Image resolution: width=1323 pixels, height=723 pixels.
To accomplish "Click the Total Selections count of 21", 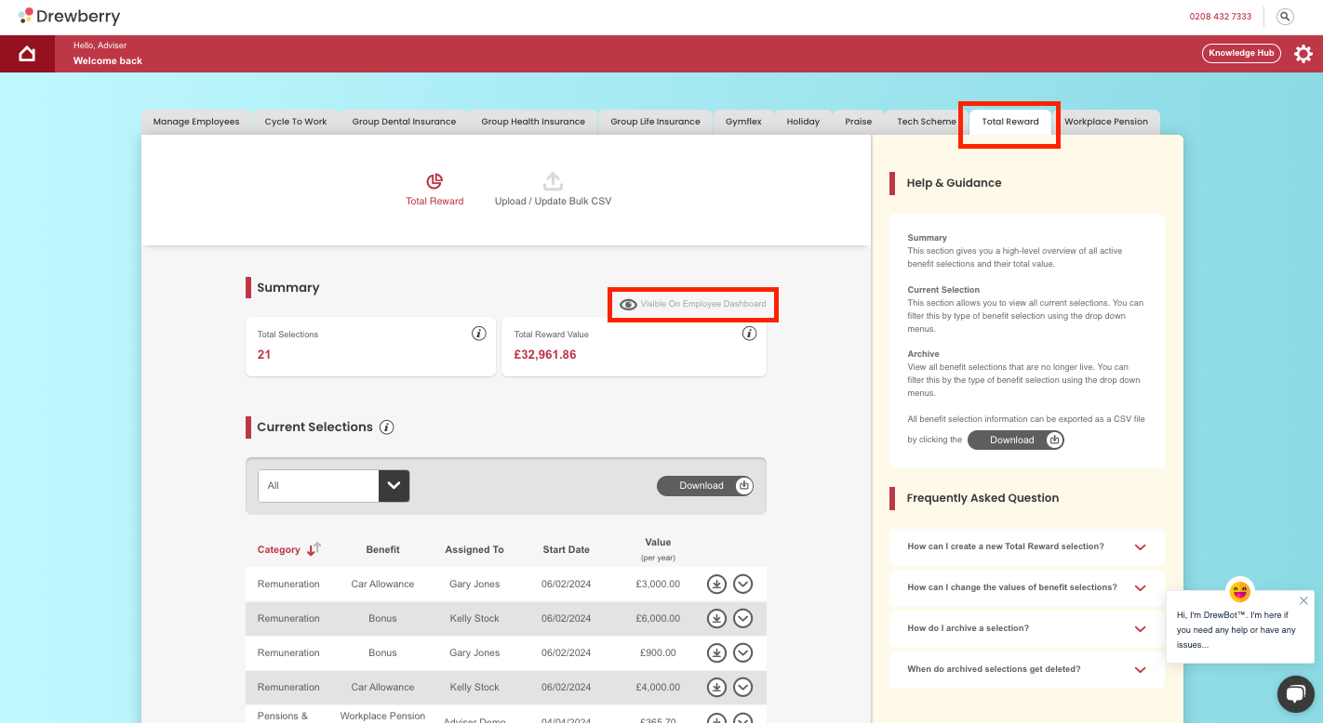I will click(264, 354).
